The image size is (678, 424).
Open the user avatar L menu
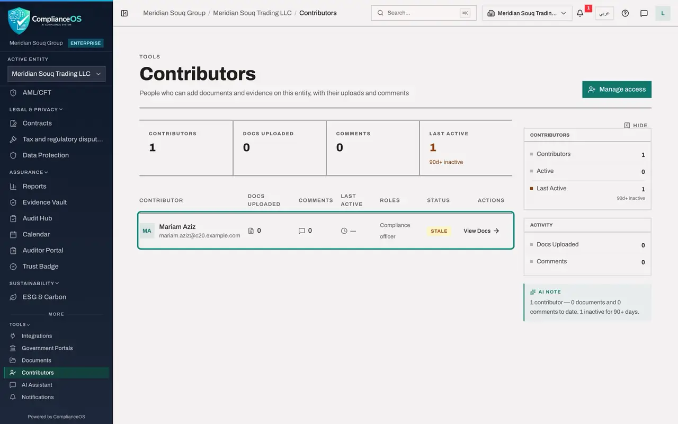tap(663, 13)
